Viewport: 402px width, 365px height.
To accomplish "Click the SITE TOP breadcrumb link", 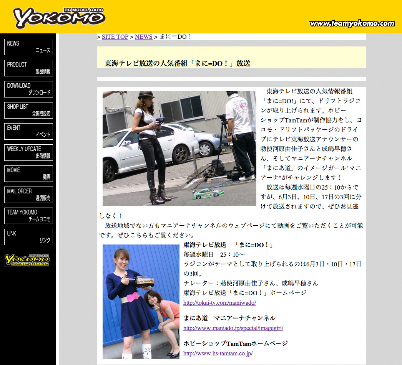I will (115, 37).
